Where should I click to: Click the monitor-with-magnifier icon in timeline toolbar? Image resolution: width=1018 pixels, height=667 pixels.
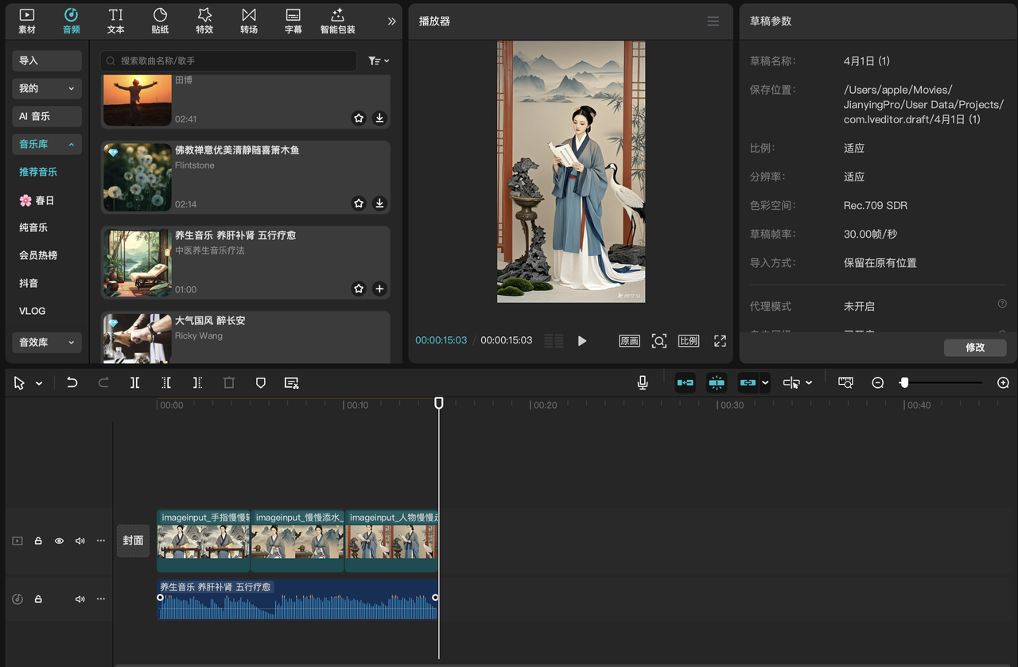[845, 382]
